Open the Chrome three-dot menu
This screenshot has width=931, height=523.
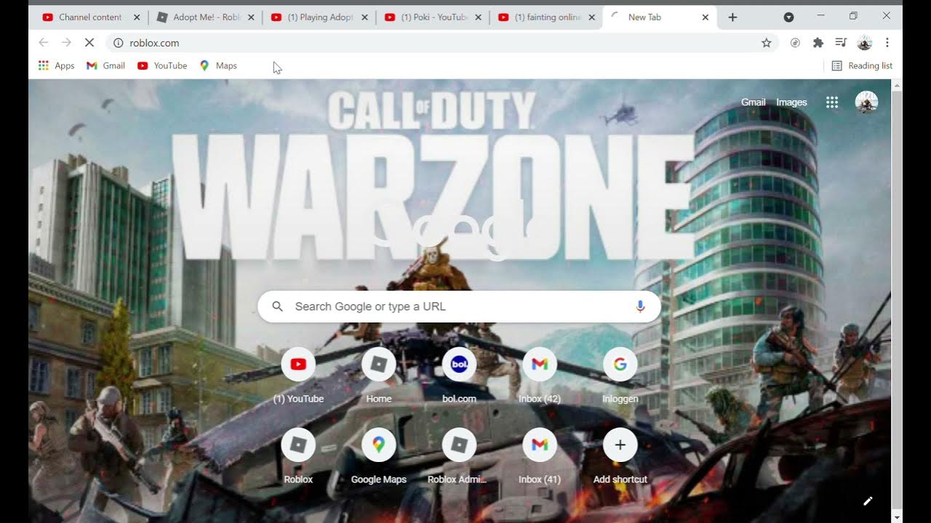click(887, 43)
